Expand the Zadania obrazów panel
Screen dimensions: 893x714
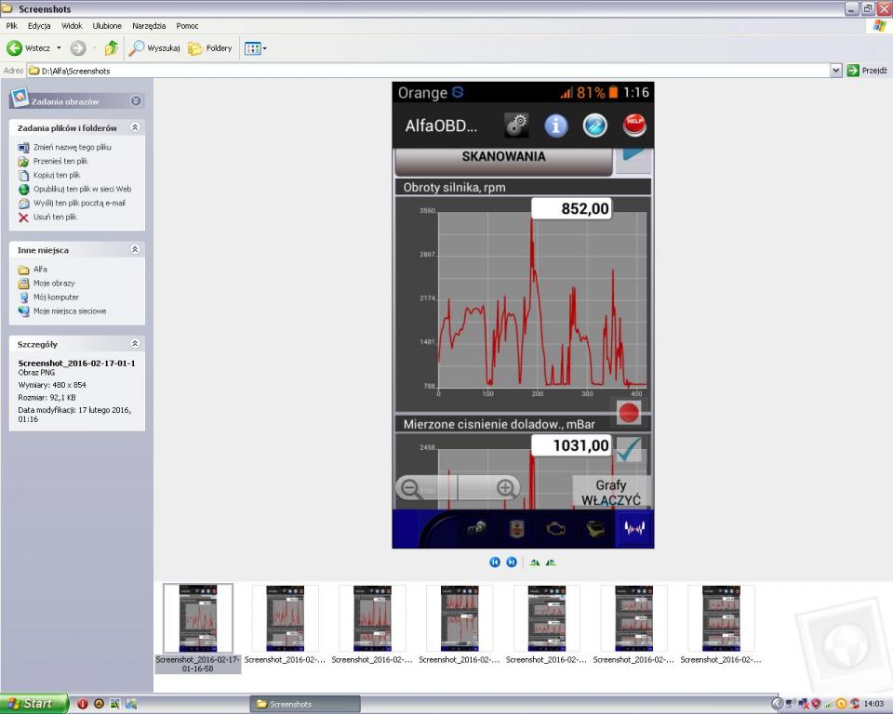point(136,100)
